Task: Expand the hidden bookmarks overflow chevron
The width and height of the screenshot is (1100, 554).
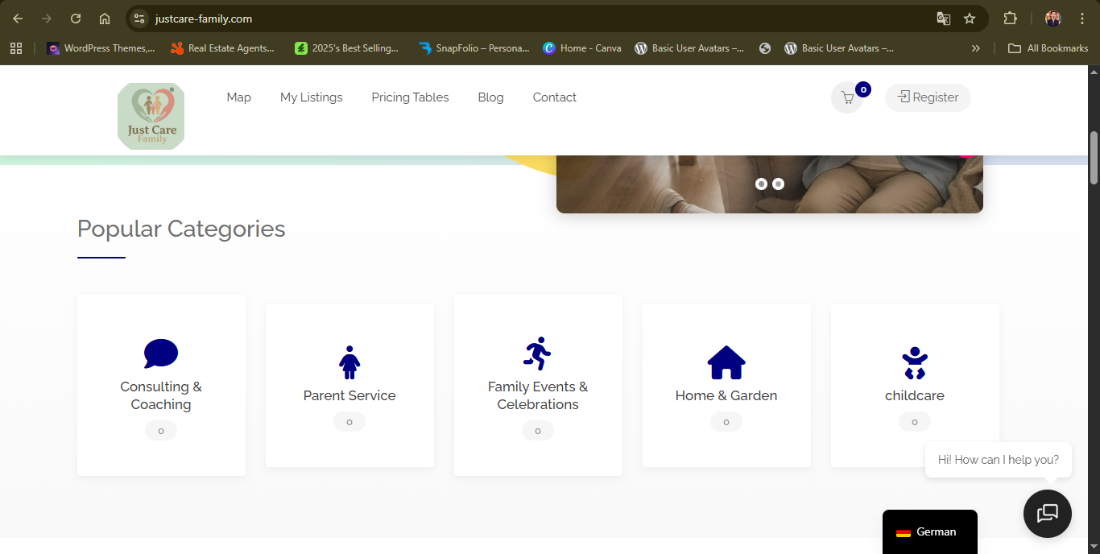Action: [x=975, y=48]
